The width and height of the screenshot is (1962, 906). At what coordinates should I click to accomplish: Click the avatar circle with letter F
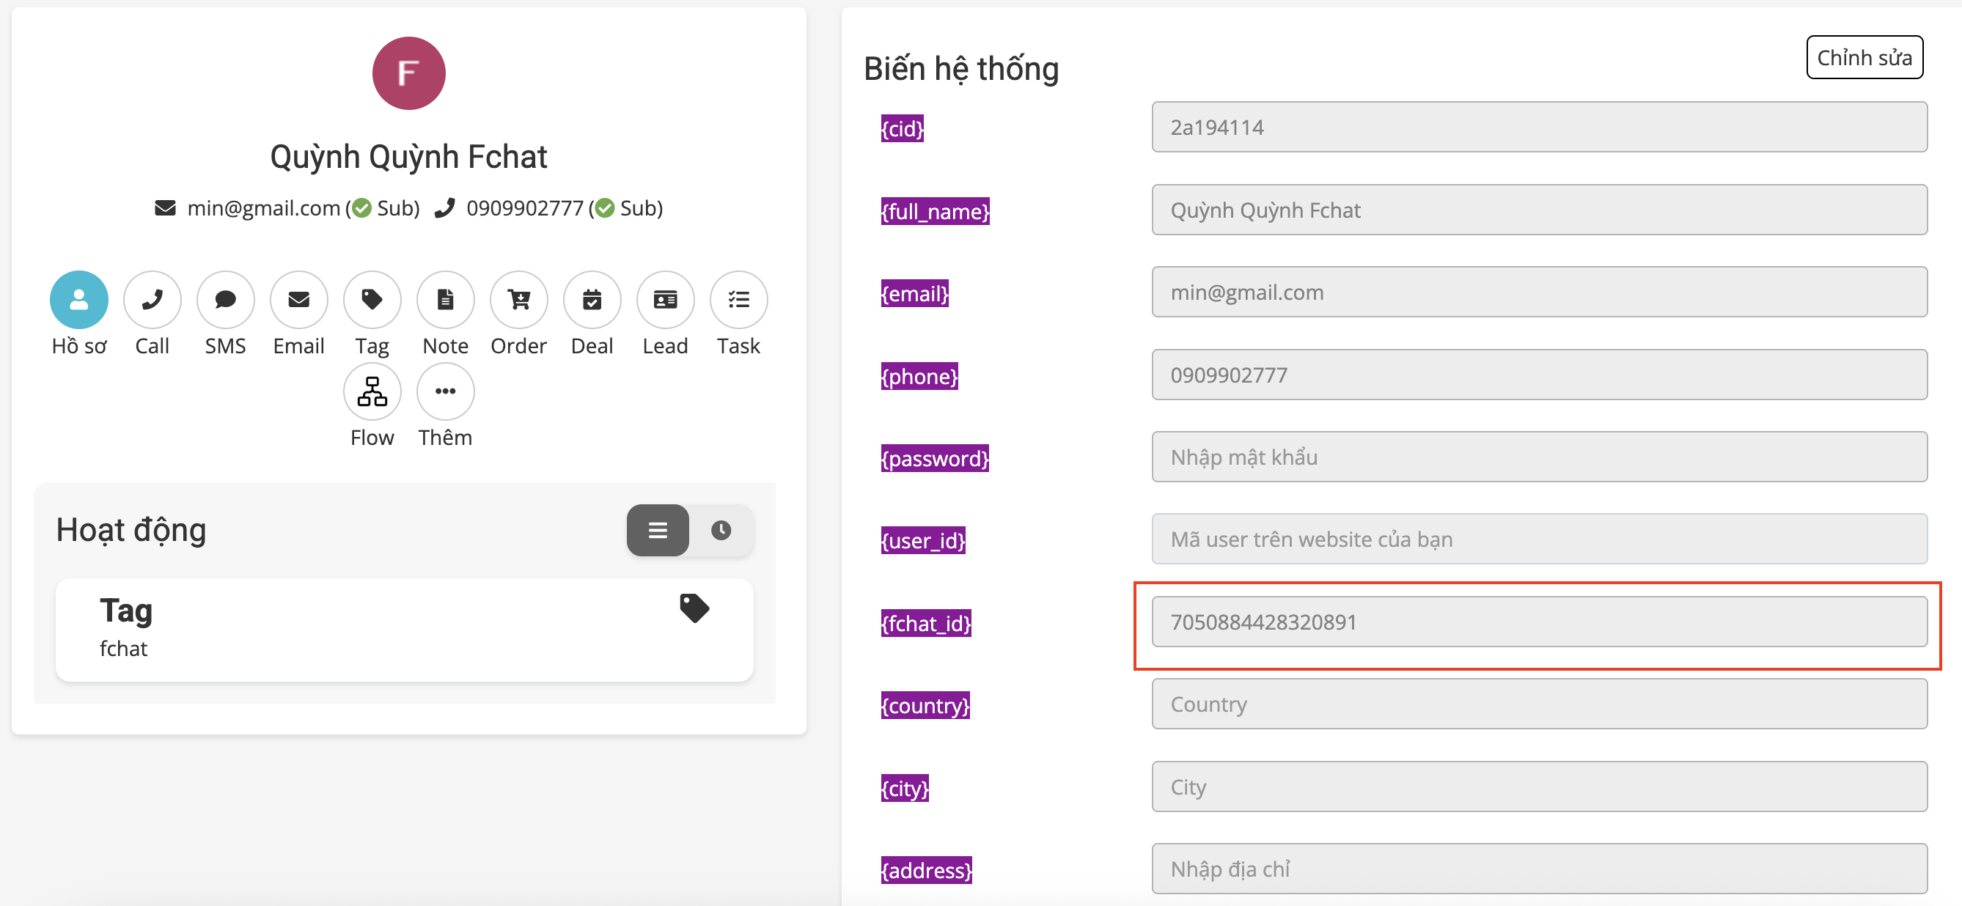[x=409, y=73]
